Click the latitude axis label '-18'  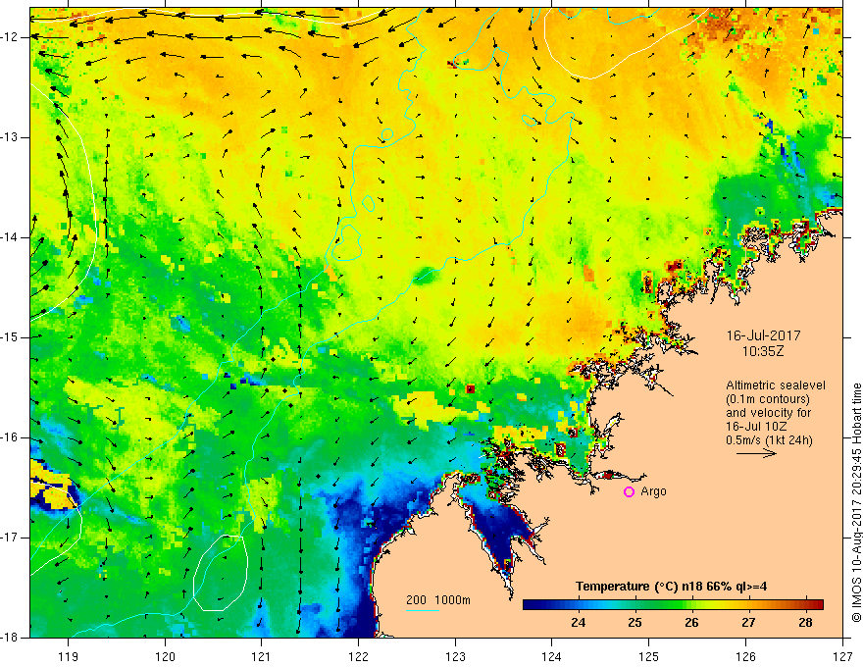click(x=10, y=638)
